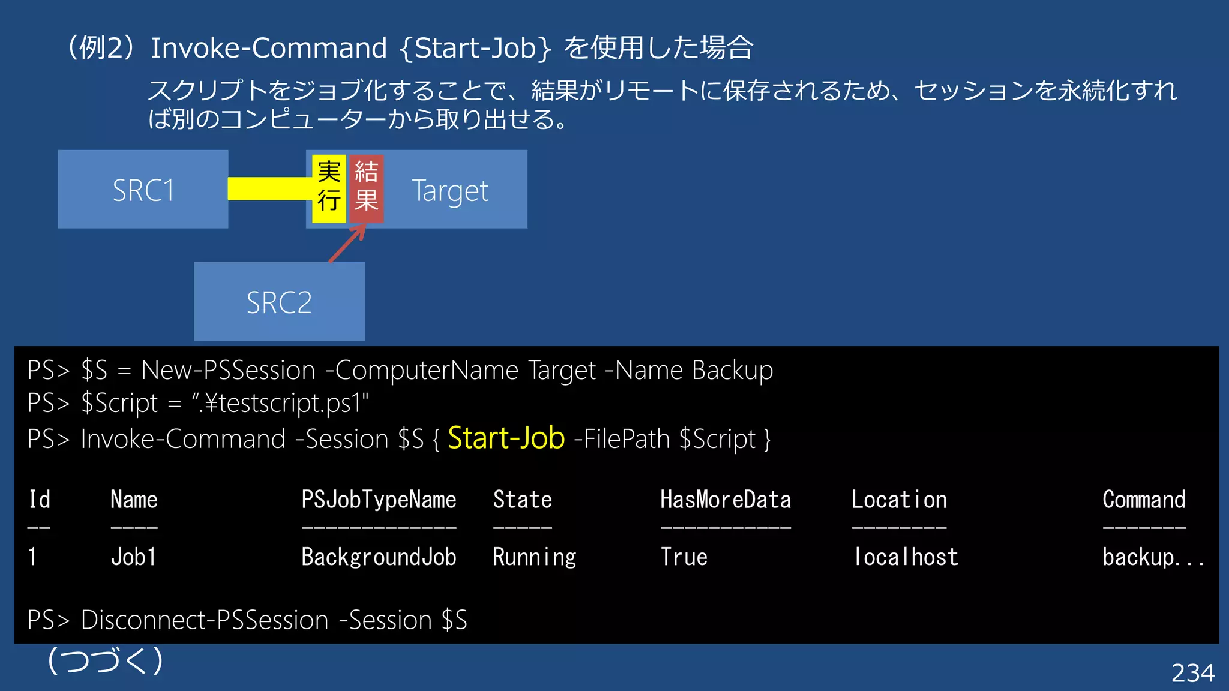Click the red arrow from SRC2

[347, 243]
